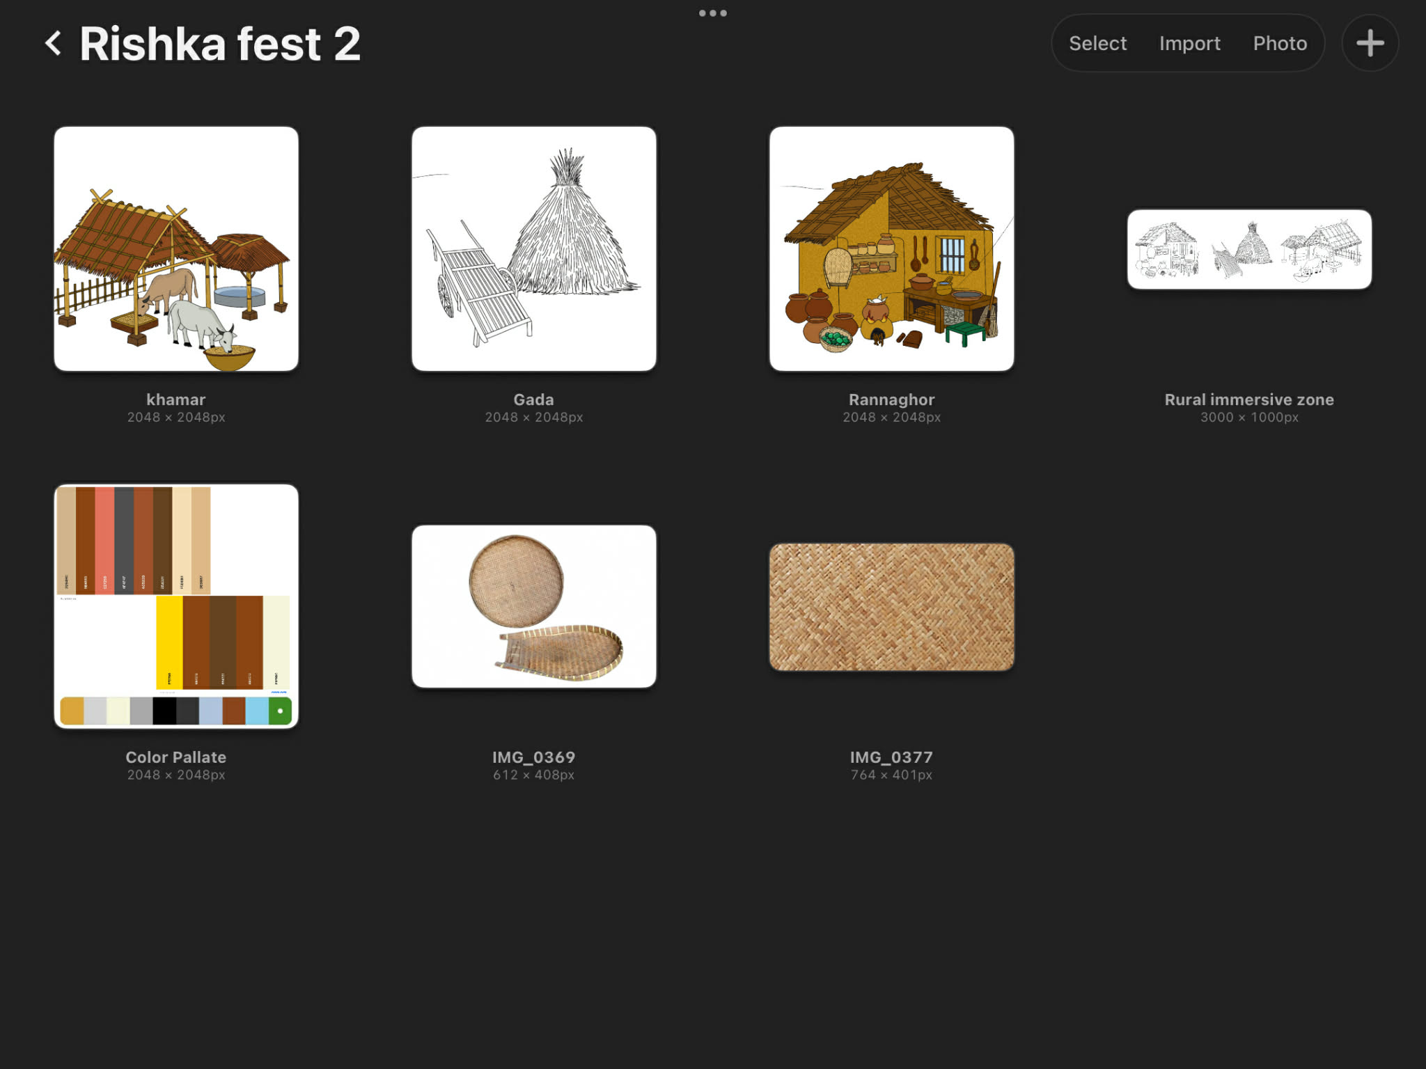Tap the Gada title to rename
The image size is (1426, 1069).
coord(533,399)
